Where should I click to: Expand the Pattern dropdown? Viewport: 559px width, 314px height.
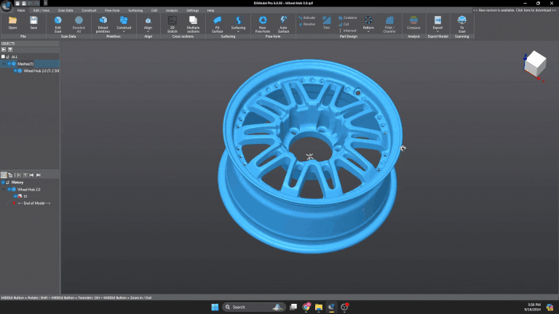(368, 32)
